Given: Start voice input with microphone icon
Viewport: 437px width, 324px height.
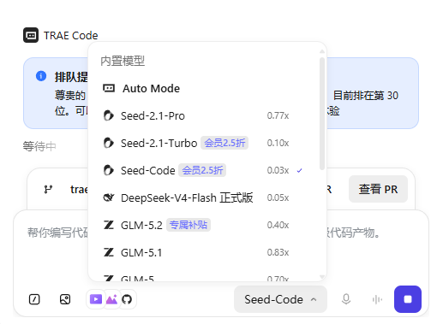Looking at the screenshot, I should (346, 299).
